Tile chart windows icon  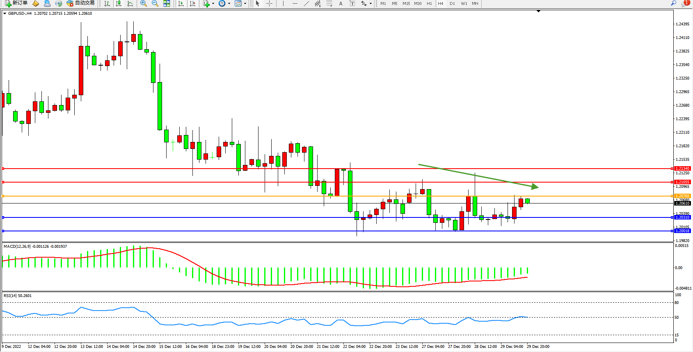click(x=167, y=3)
